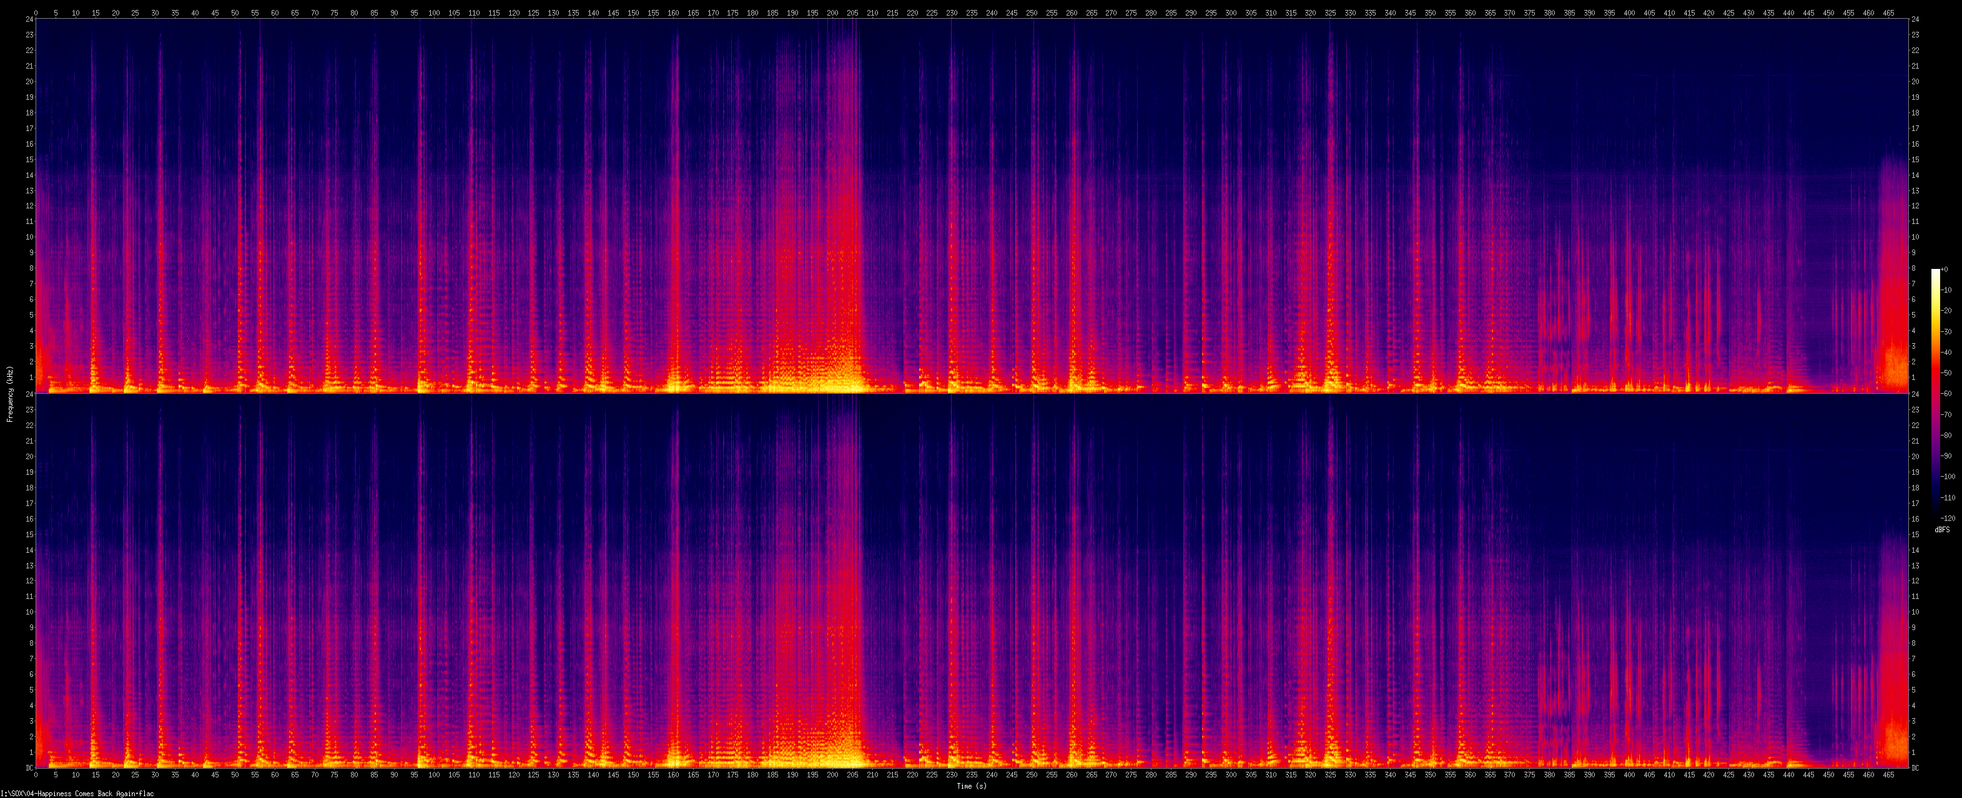
Task: Click the -60 mark on the dBFS scale
Action: click(x=1947, y=394)
